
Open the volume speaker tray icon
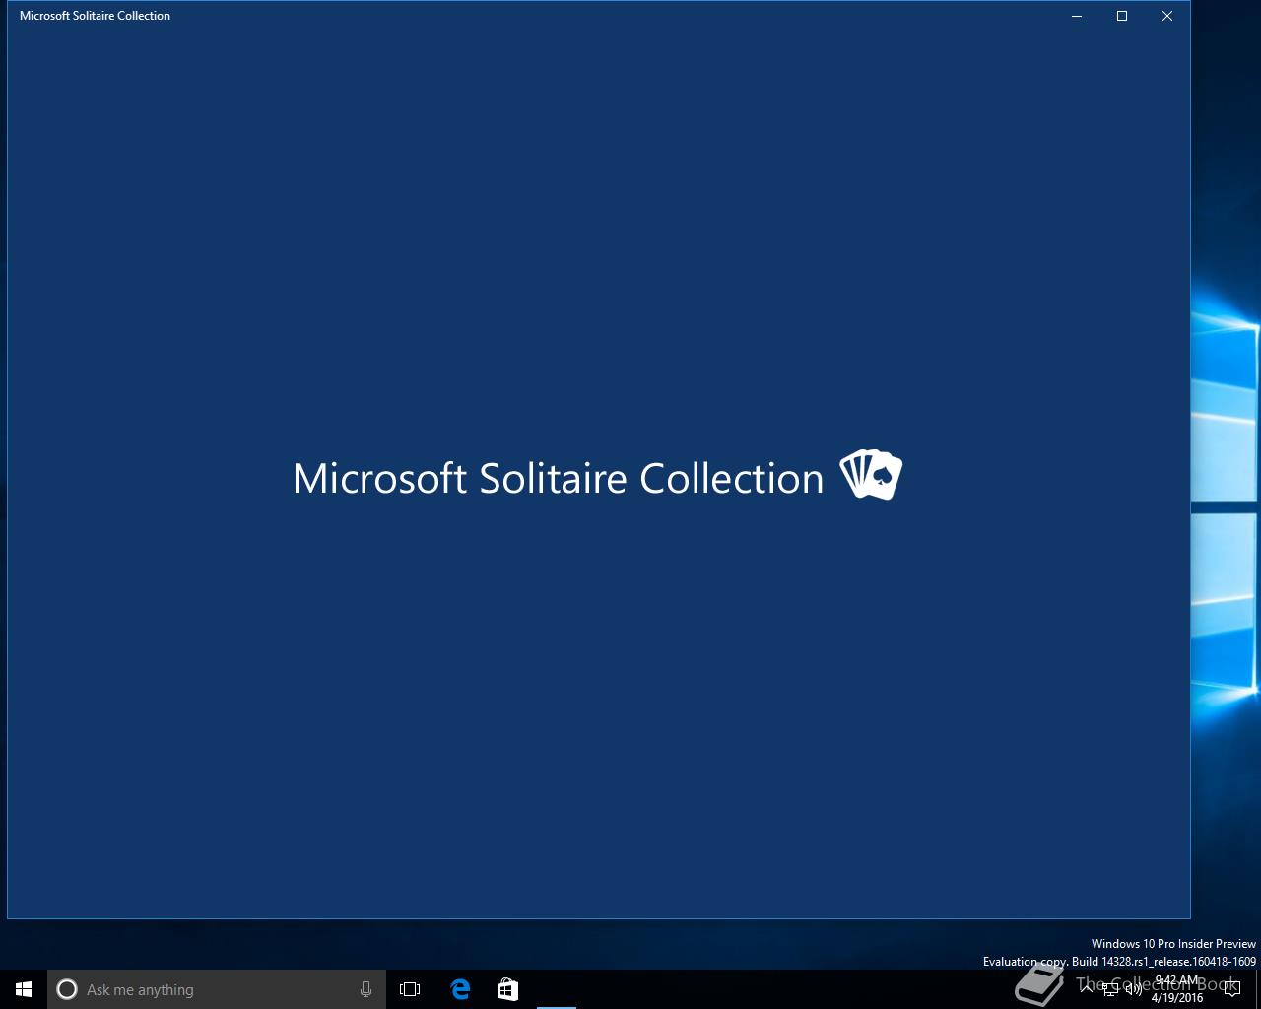pyautogui.click(x=1134, y=989)
